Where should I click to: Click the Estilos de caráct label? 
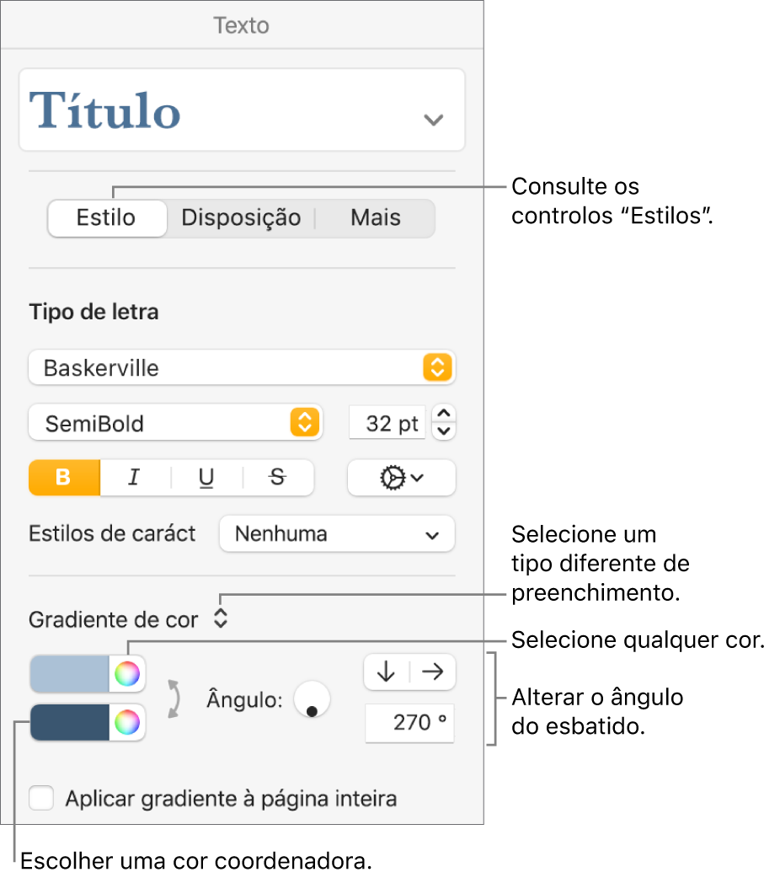(112, 534)
